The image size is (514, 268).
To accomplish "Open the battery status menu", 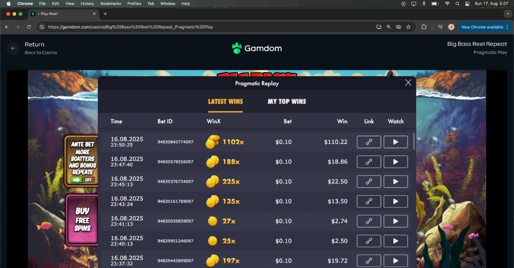I will [x=435, y=3].
